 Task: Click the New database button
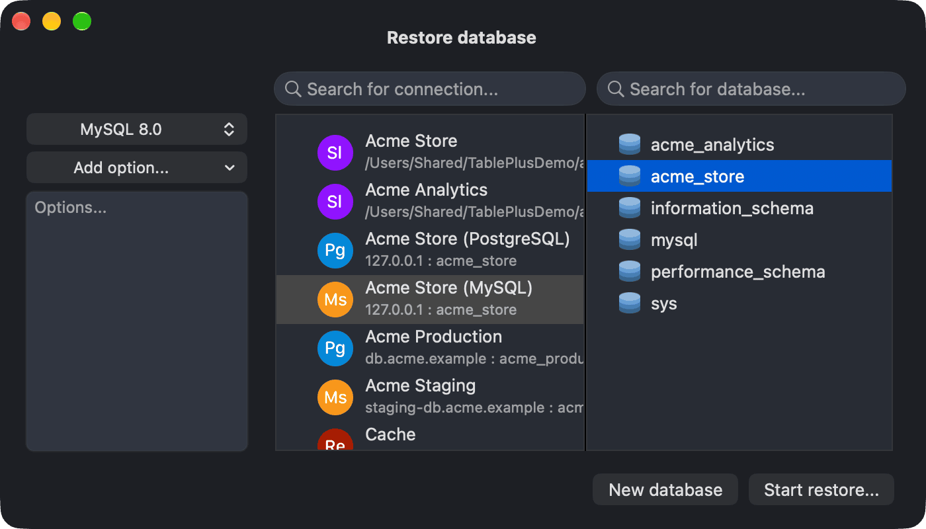665,490
